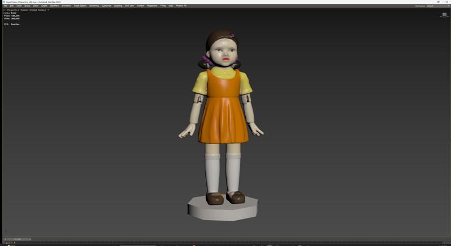
Task: Click the time slider frame handle
Action: click(x=17, y=239)
